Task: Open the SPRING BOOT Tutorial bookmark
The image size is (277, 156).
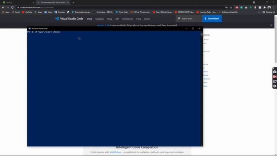Action: click(184, 12)
